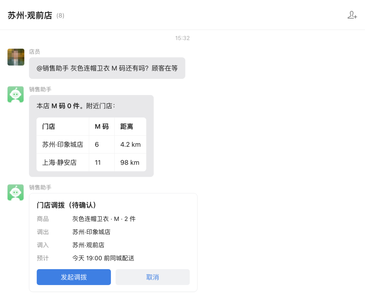Click the 今天 19:00 前同城配送 estimate
Image resolution: width=365 pixels, height=304 pixels.
103,258
